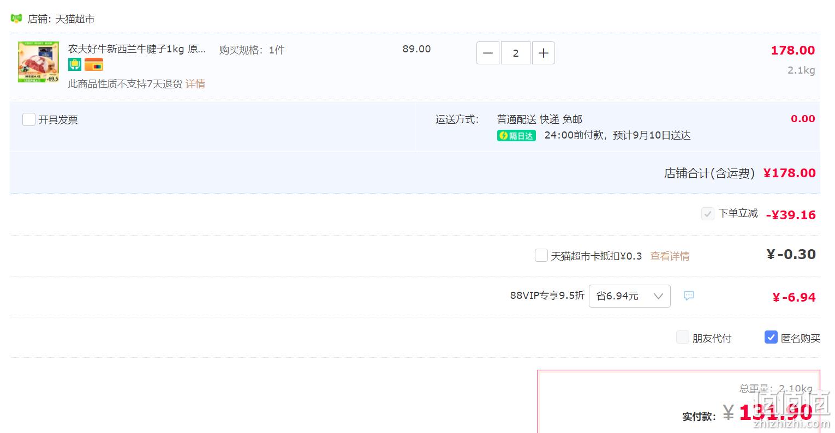
Task: Click the 88VIP专享9.5折 label
Action: pos(547,296)
